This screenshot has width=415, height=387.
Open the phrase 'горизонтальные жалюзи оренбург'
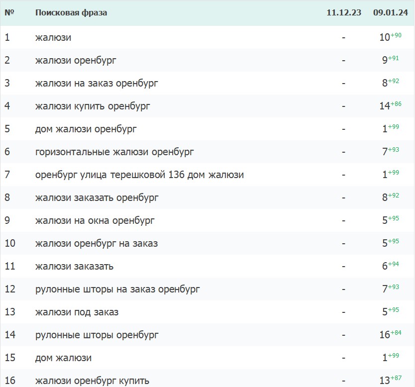coord(114,152)
